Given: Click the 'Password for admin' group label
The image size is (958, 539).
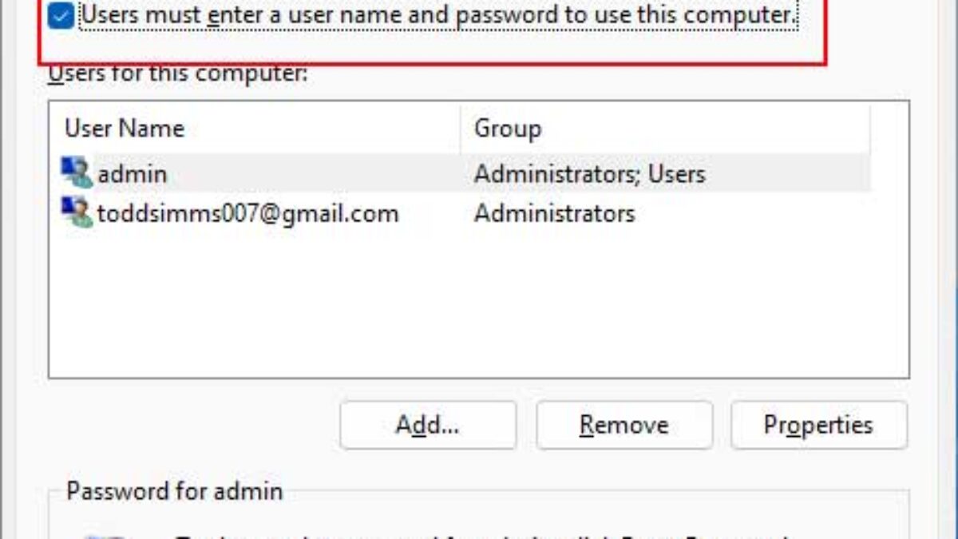Looking at the screenshot, I should [174, 490].
